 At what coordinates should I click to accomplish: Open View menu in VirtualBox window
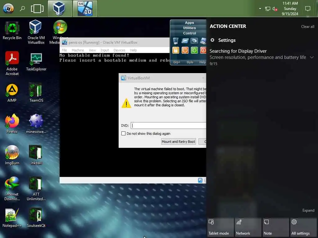[x=92, y=50]
